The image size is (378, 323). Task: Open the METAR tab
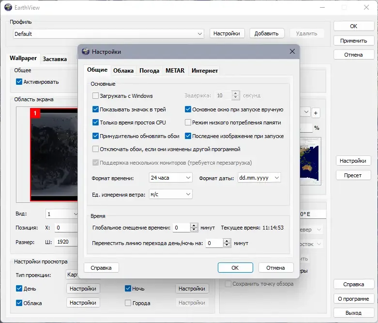(175, 71)
